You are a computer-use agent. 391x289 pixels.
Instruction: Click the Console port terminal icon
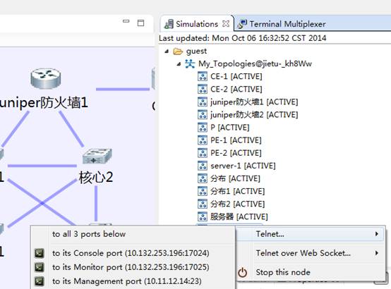click(39, 253)
